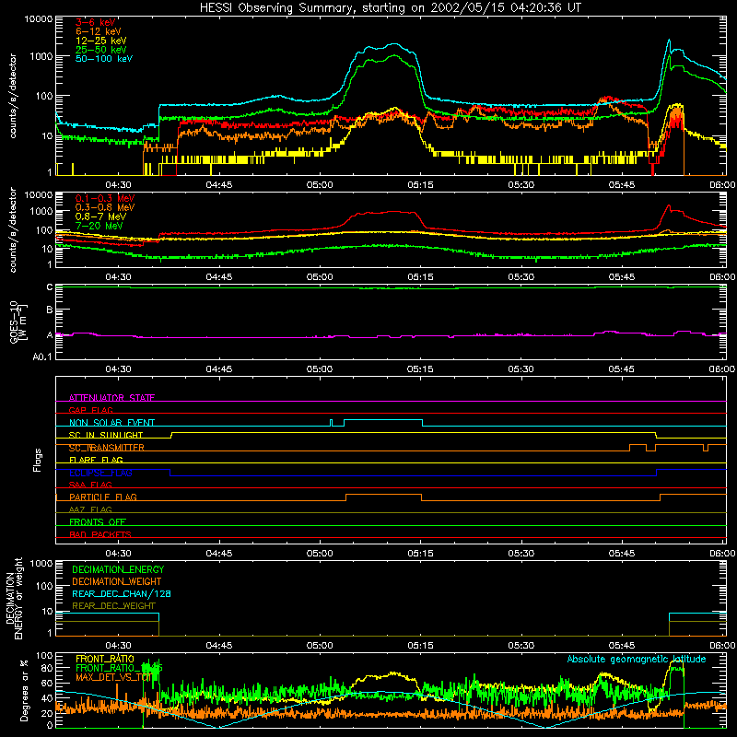The width and height of the screenshot is (737, 737).
Task: Click the FRONTS_OFF flag label
Action: click(x=98, y=521)
